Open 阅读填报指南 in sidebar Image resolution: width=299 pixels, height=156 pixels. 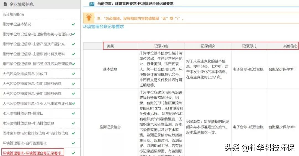[x=13, y=14]
